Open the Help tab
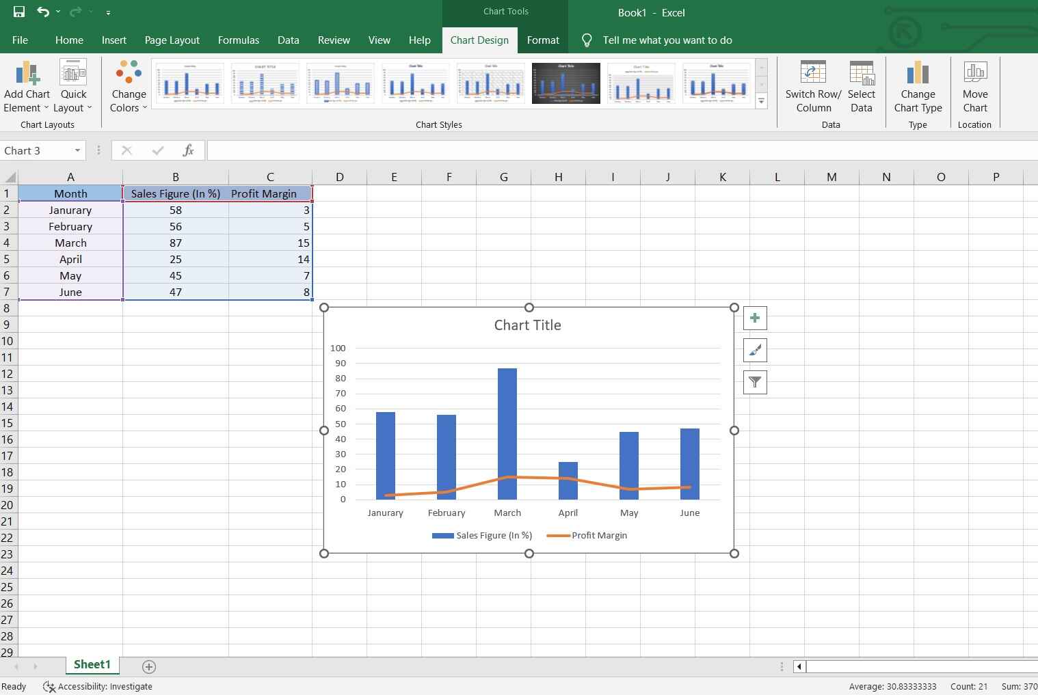 click(x=419, y=40)
